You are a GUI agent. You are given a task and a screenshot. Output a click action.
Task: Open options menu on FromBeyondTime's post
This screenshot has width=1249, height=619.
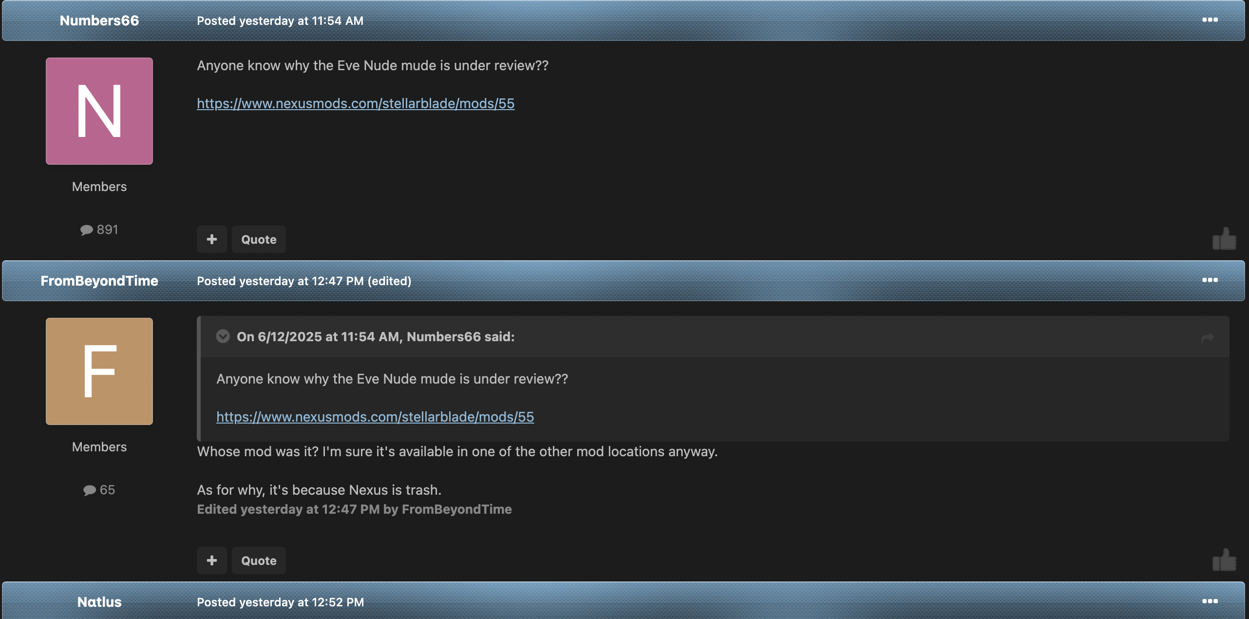click(1210, 280)
